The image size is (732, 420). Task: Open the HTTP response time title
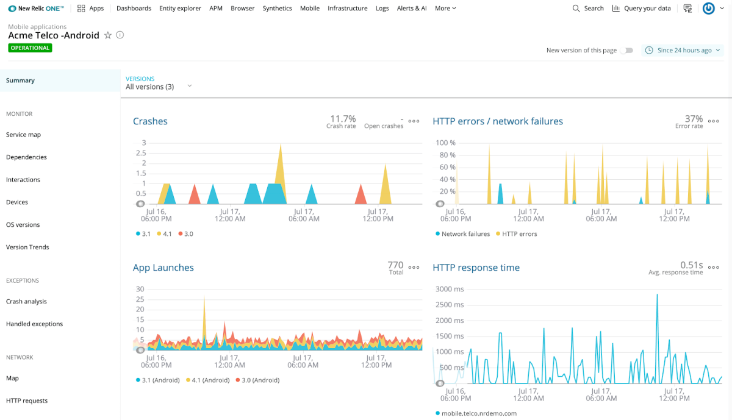[476, 268]
